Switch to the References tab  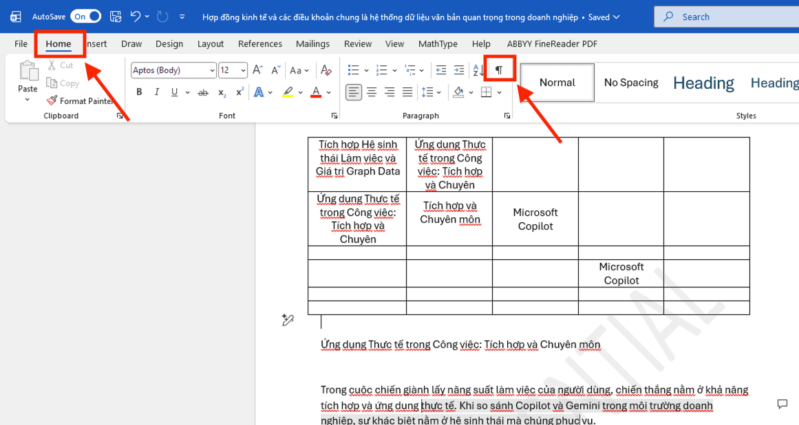(x=259, y=44)
